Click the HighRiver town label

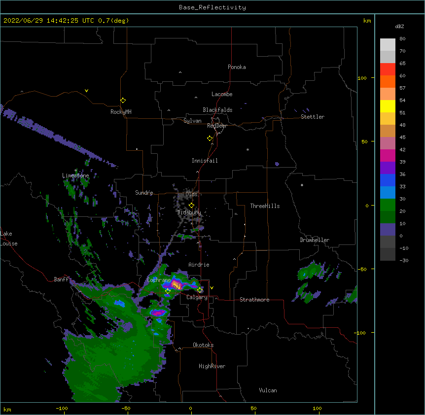click(x=212, y=366)
